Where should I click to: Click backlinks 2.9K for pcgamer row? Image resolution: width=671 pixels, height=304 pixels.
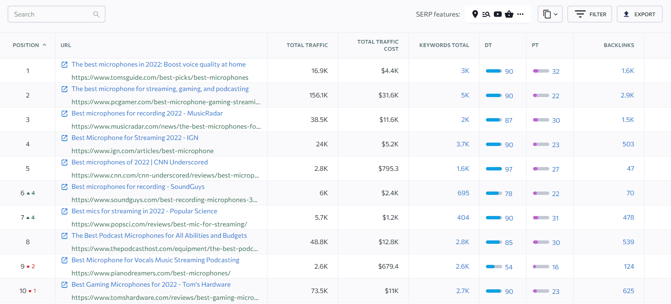(x=627, y=95)
